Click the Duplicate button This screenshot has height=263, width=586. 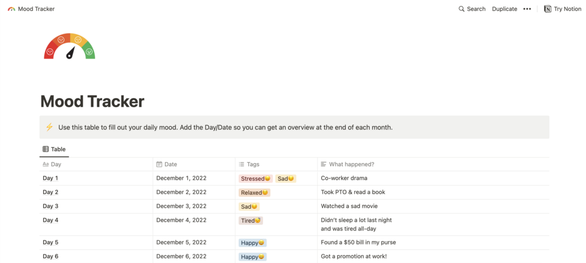[504, 9]
